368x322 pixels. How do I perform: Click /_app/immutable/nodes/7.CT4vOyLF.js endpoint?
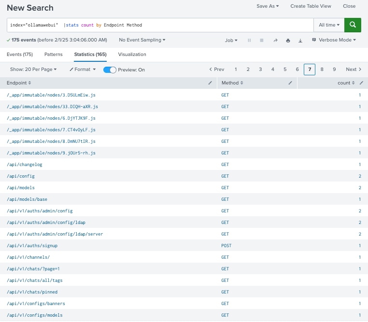(x=51, y=130)
